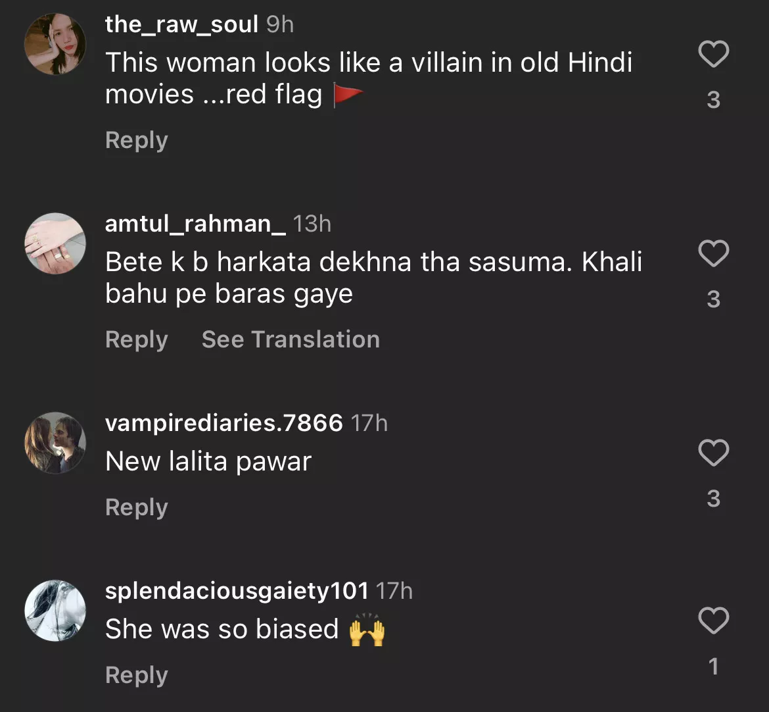This screenshot has width=769, height=712.
Task: View like count on "New lalita pawar" comment
Action: 713,499
